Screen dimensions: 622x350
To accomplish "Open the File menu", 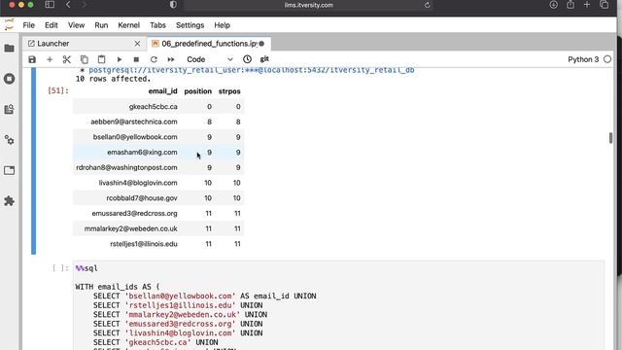I will pyautogui.click(x=28, y=25).
